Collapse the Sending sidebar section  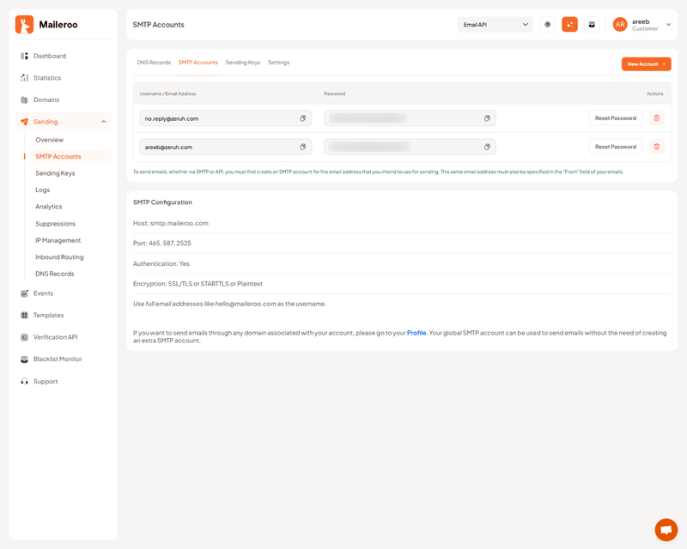tap(104, 122)
